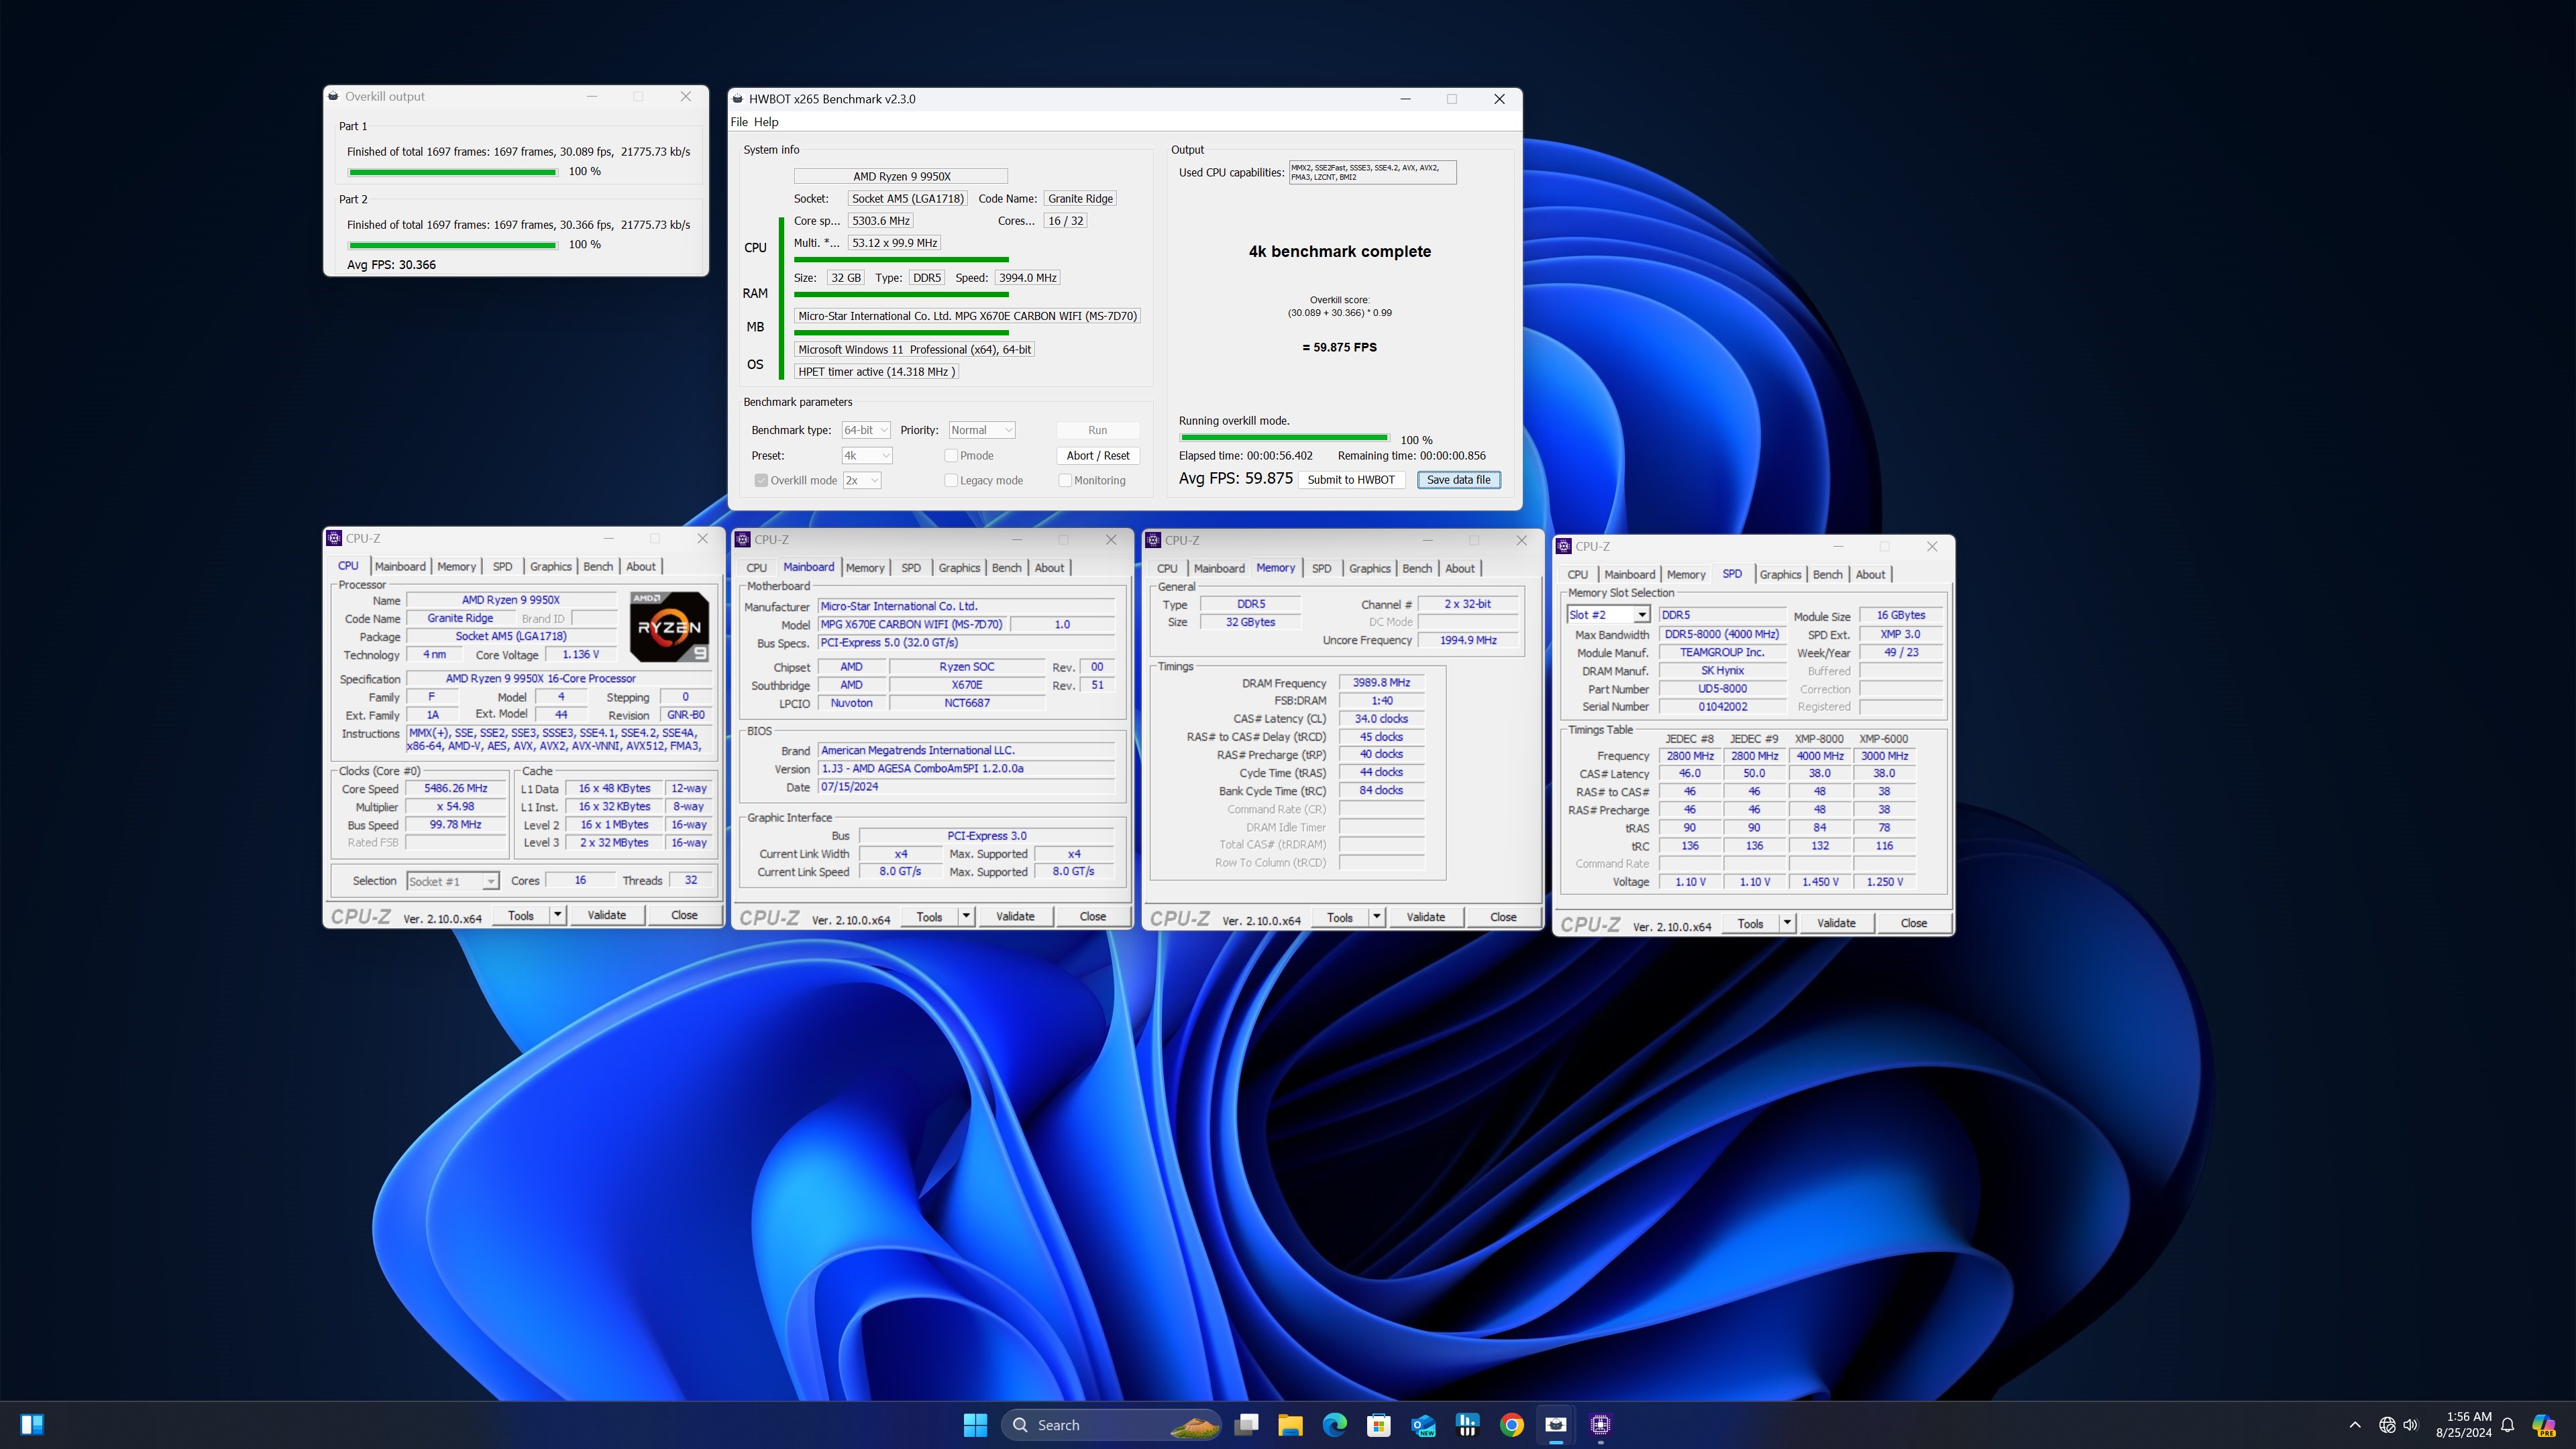Switch to Bench tab in CPU-Z CPU window
The height and width of the screenshot is (1449, 2576).
pos(598,566)
